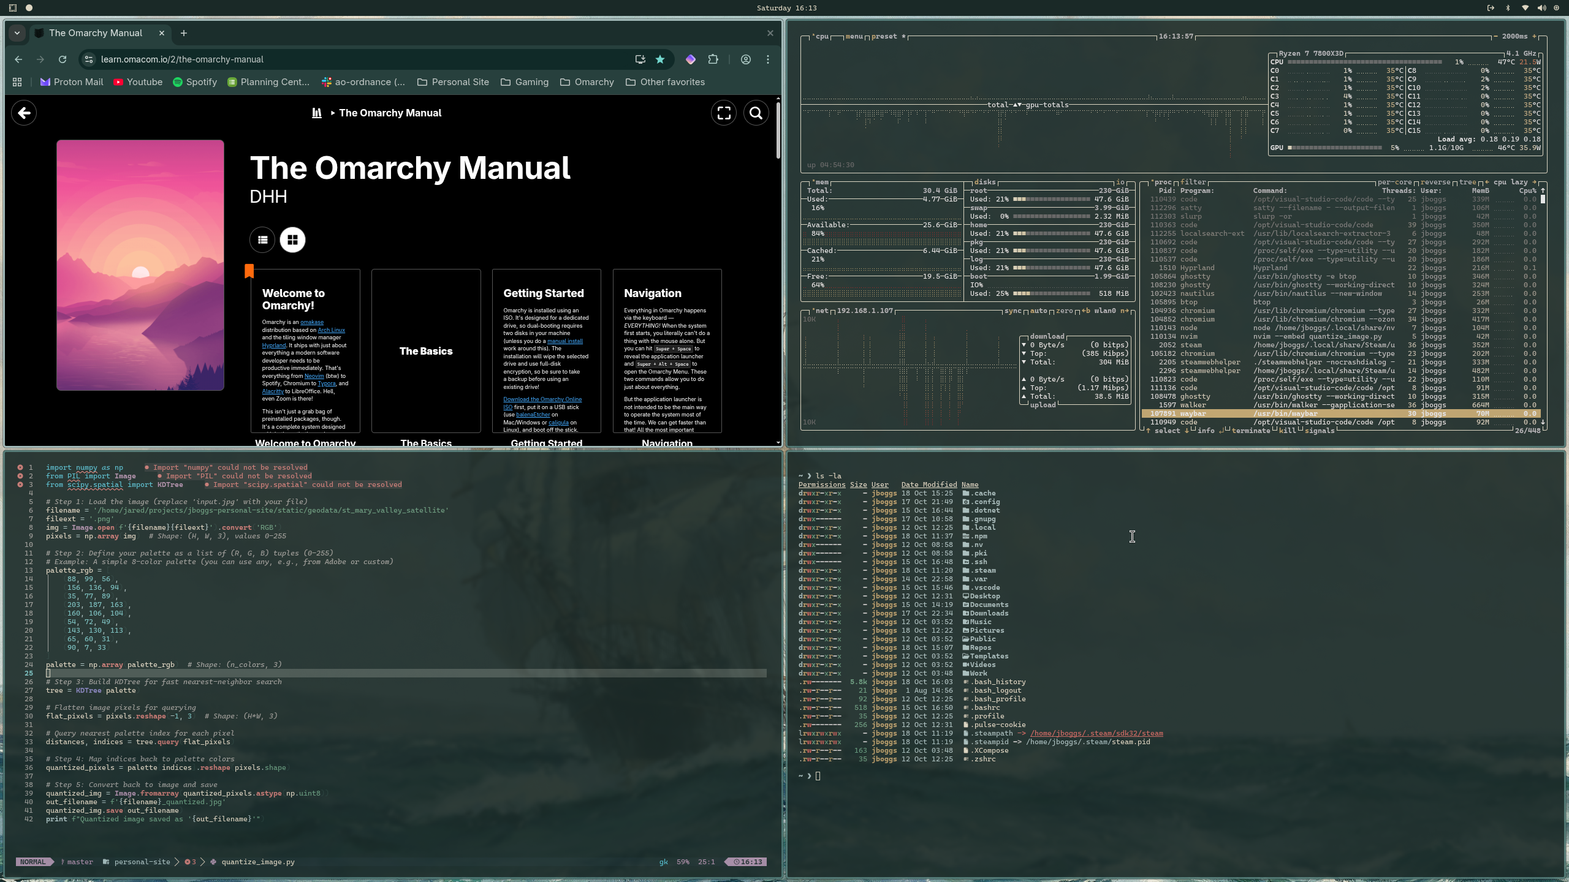Click the install app icon in address bar
This screenshot has width=1569, height=882.
pyautogui.click(x=640, y=59)
